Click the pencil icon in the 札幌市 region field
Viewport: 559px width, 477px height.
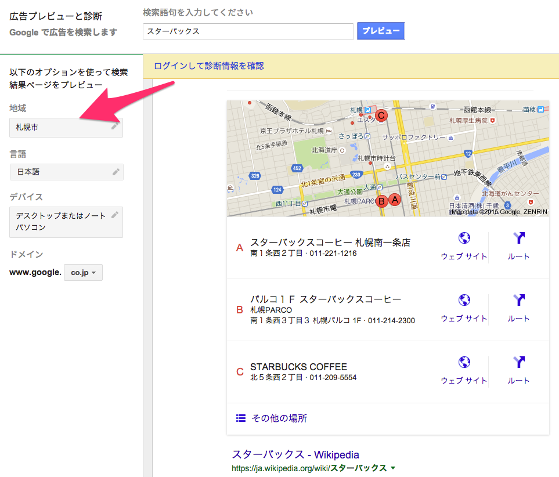coord(115,126)
